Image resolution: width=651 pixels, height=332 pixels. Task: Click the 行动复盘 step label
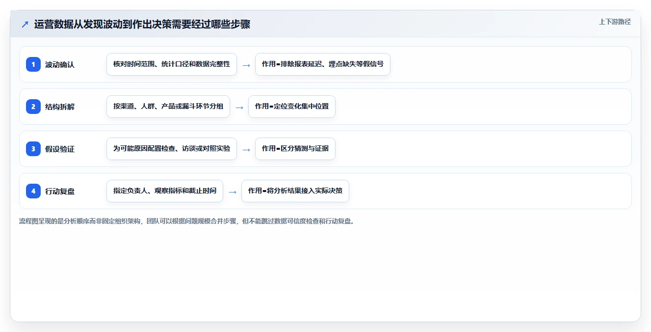tap(60, 191)
